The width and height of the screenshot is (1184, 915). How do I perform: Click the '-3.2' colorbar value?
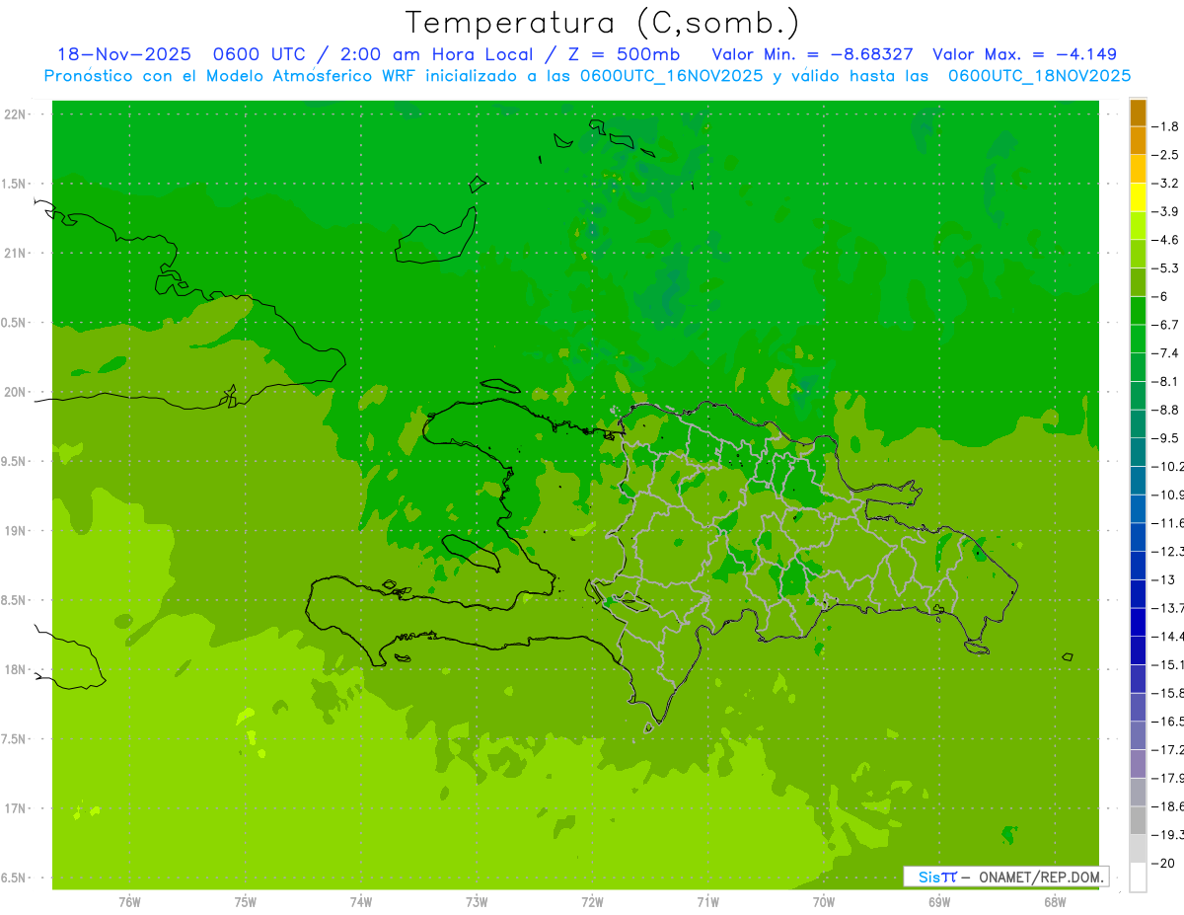click(1166, 184)
